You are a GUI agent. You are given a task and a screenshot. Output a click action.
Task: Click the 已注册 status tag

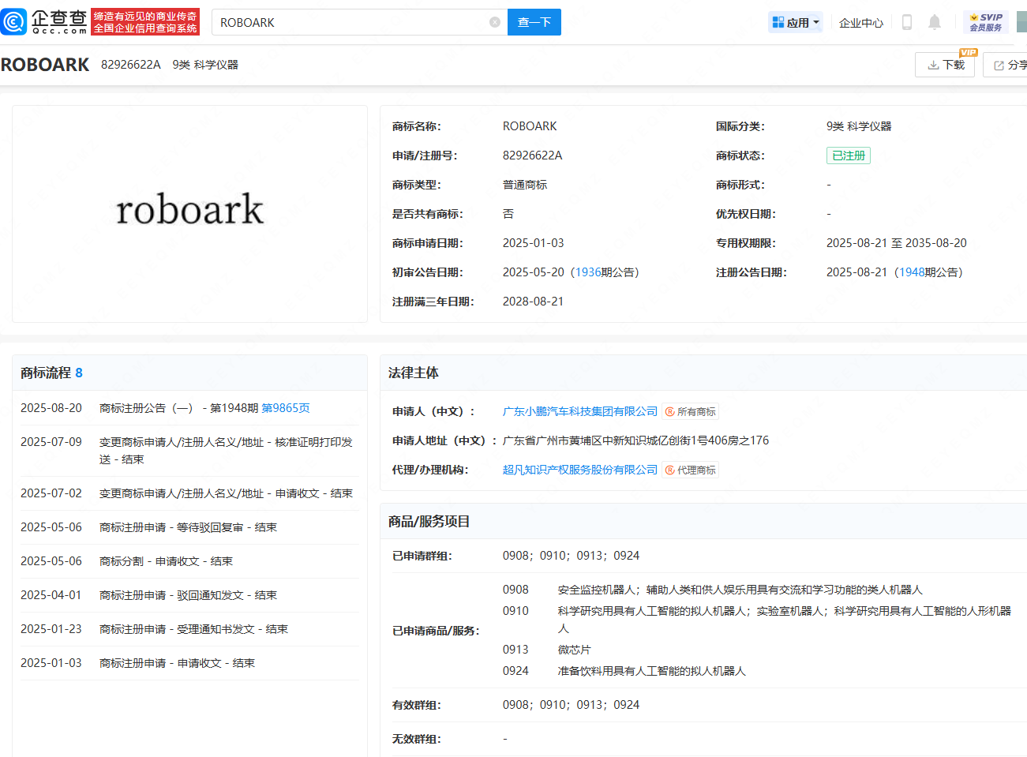click(849, 156)
